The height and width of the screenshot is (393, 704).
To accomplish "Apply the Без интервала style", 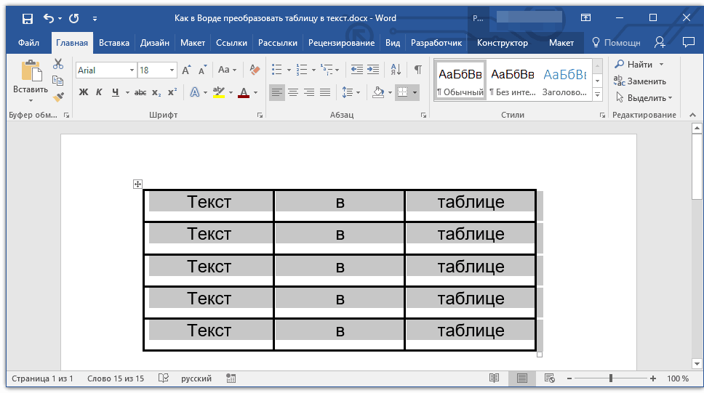I will (x=512, y=81).
